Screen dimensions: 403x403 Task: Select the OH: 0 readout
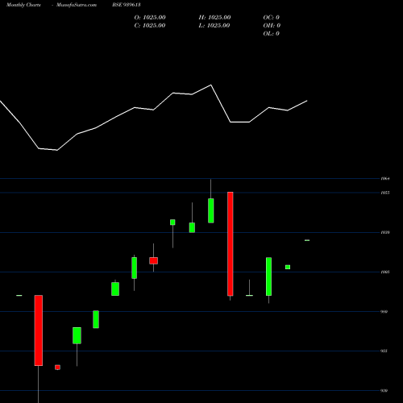(272, 26)
